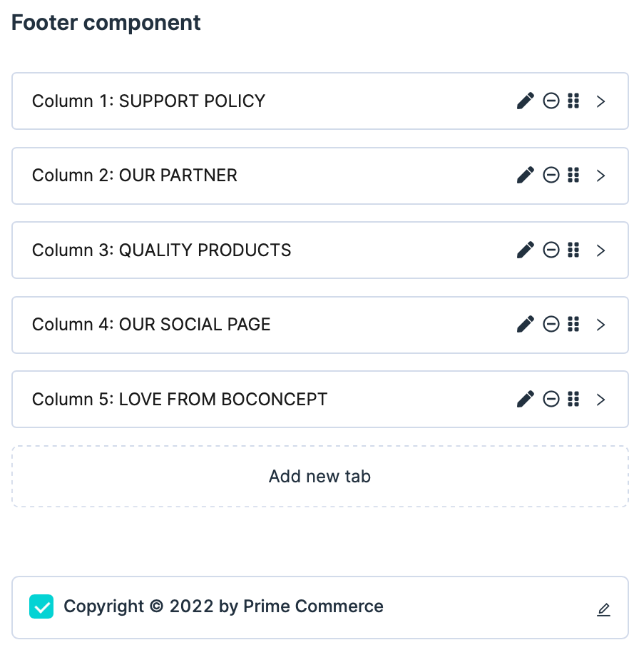Remove Column 5 LOVE FROM BOCONCEPT minus icon

(551, 399)
